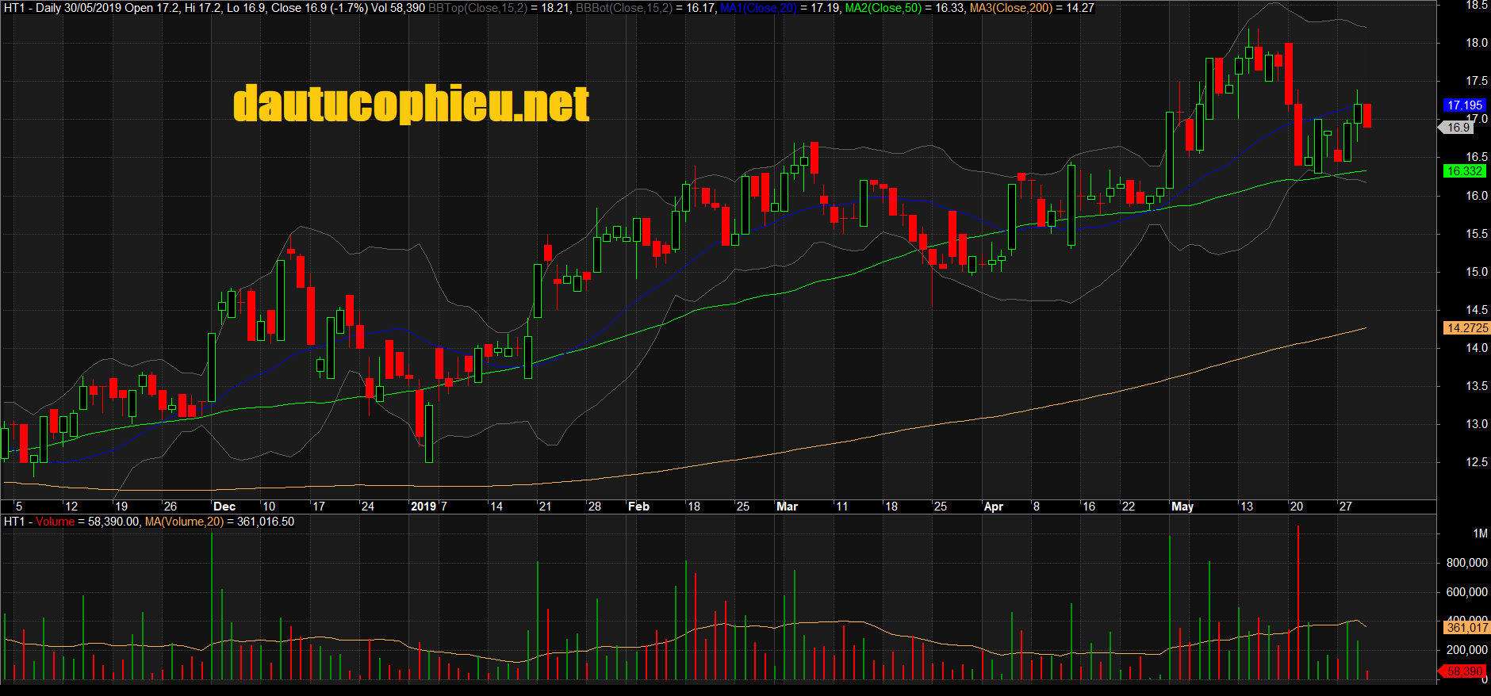Click the 15.0 price axis label

pos(1477,272)
